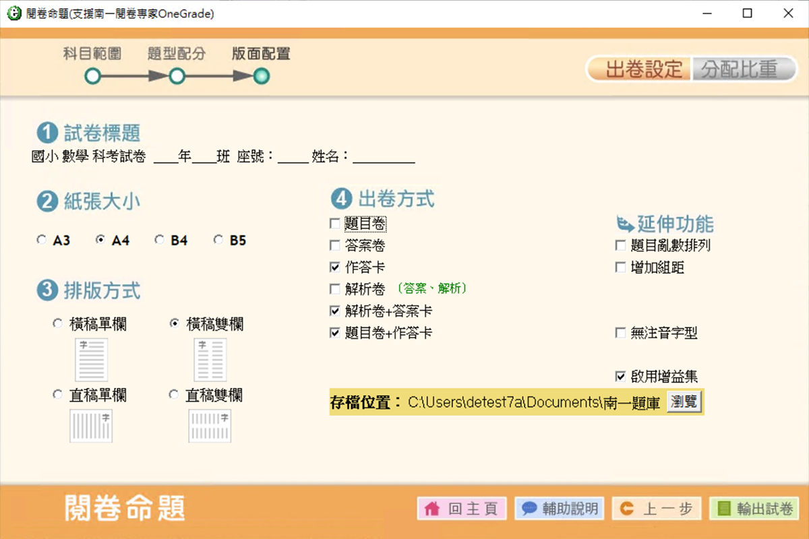This screenshot has height=539, width=809.
Task: Click the 版面配置 wizard step circle
Action: tap(262, 77)
